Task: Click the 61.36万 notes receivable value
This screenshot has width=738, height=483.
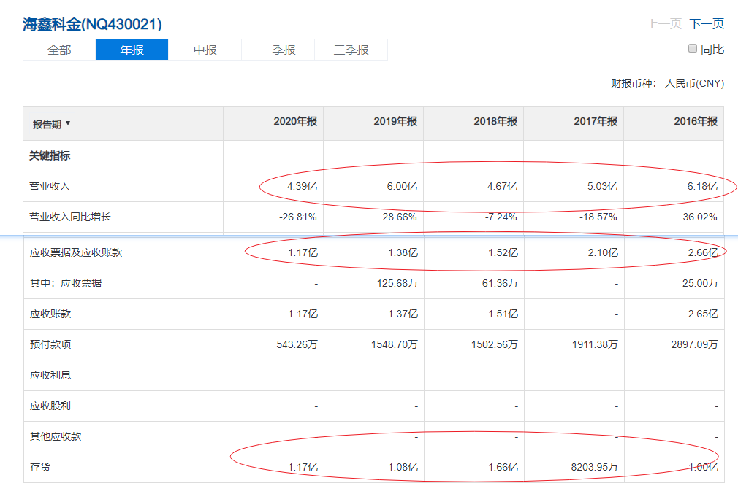Action: coord(500,283)
